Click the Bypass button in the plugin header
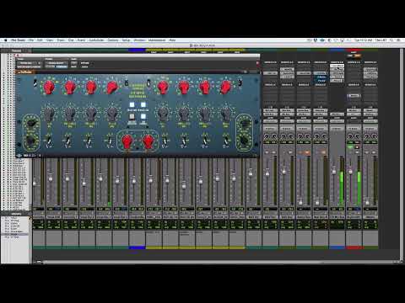The height and width of the screenshot is (303, 405). (85, 63)
